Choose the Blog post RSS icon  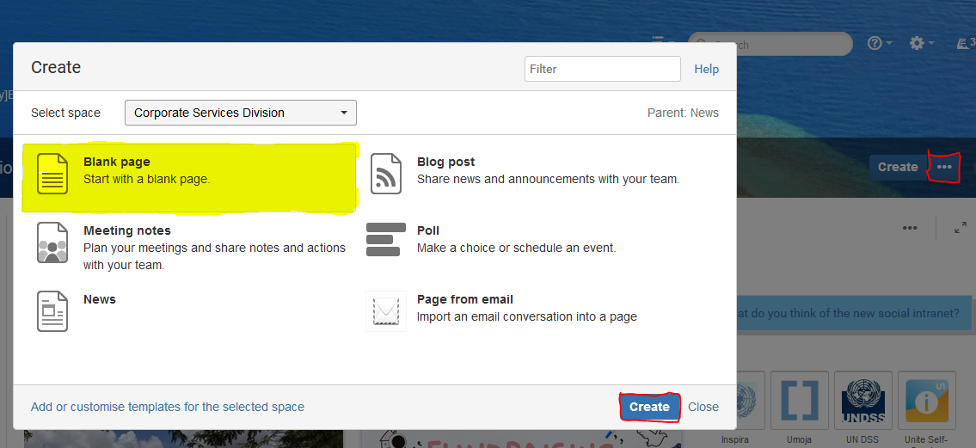click(386, 173)
